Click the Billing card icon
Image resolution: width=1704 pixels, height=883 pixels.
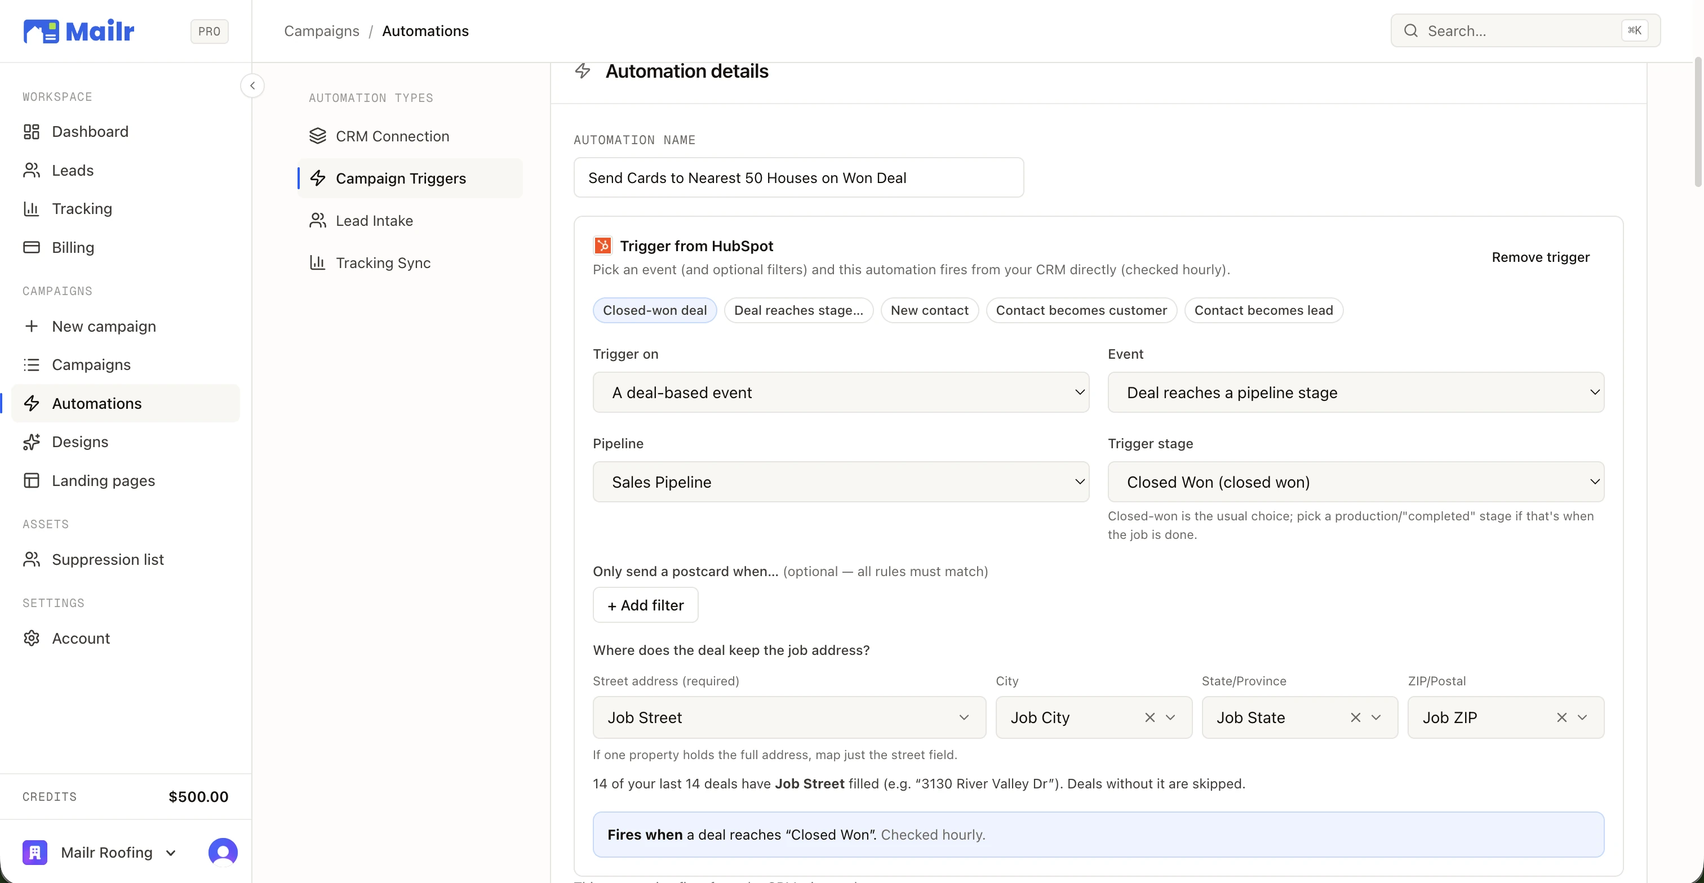tap(32, 247)
